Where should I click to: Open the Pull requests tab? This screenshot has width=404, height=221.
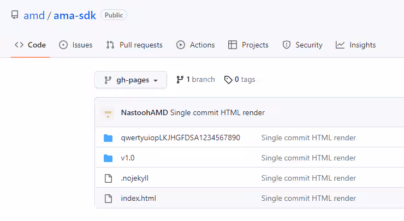(134, 45)
